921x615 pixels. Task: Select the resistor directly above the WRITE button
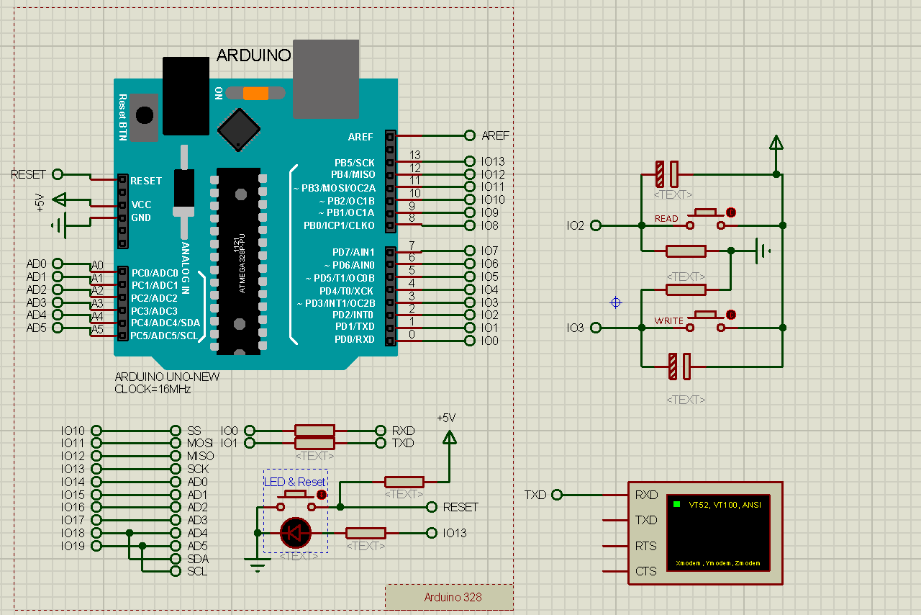[x=686, y=289]
